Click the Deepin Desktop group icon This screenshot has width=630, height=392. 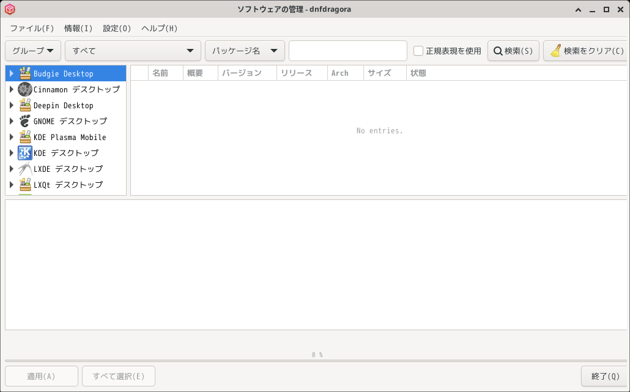click(x=25, y=105)
